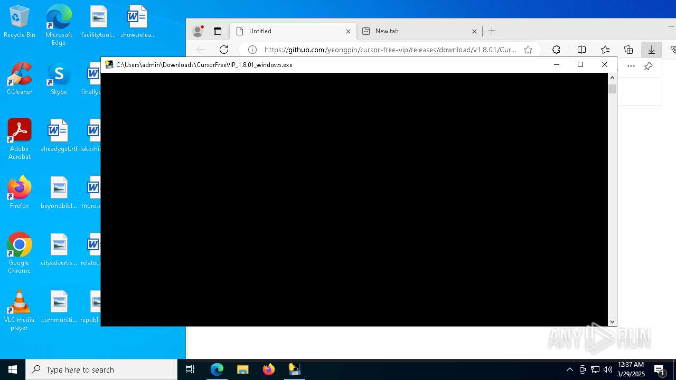Open the Windows Start menu
This screenshot has height=380, width=676.
coord(13,369)
